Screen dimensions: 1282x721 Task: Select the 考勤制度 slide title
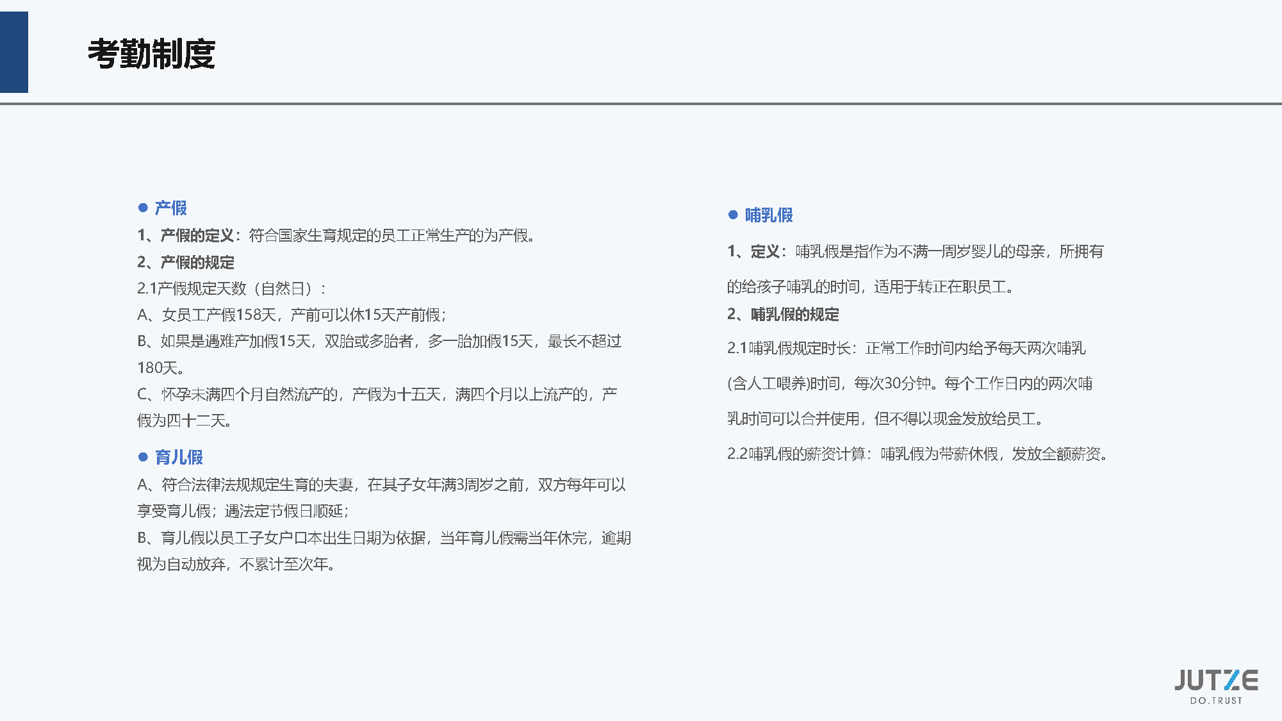(x=151, y=54)
